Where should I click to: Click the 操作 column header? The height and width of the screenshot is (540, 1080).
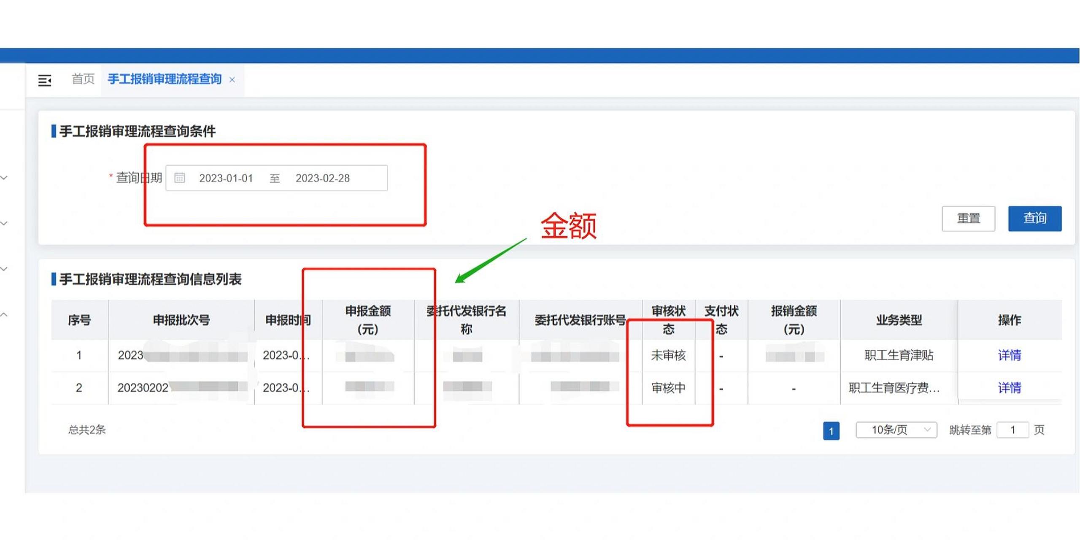1010,320
